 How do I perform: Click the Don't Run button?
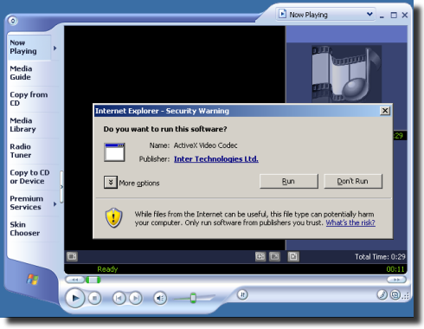[353, 181]
